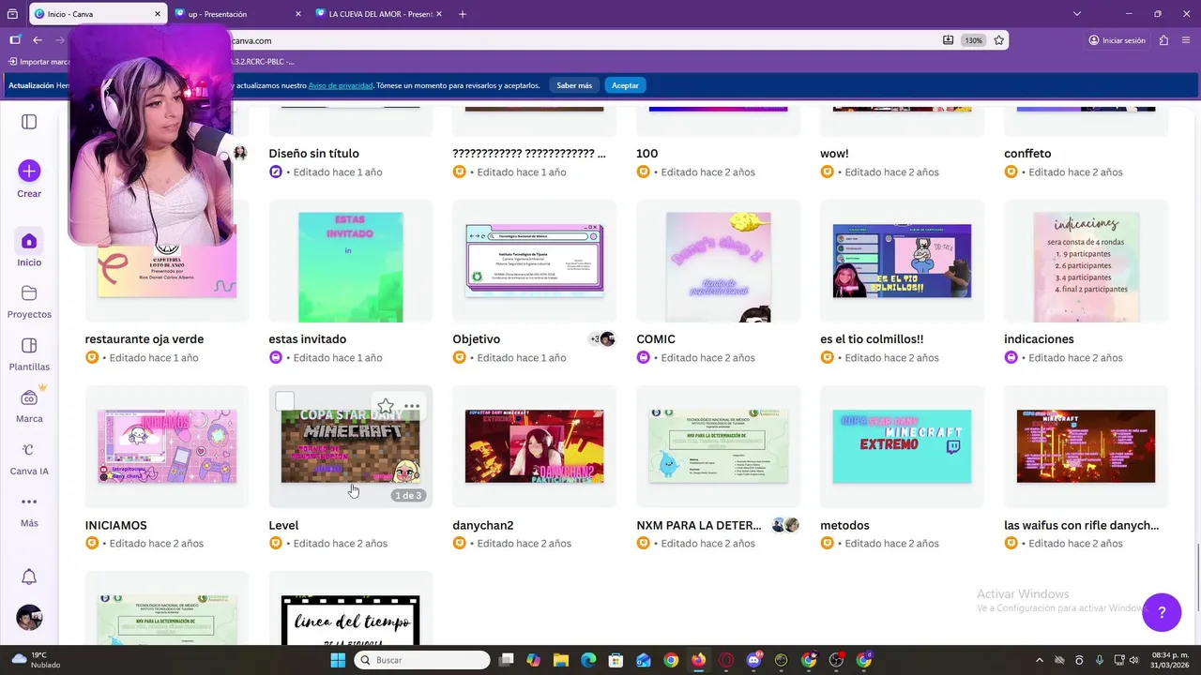1201x675 pixels.
Task: Open the purple help question button
Action: pyautogui.click(x=1162, y=612)
